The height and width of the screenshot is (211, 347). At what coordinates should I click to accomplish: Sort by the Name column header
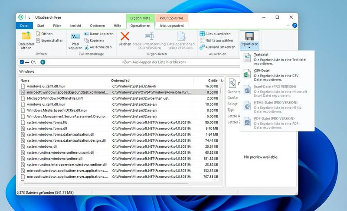pos(64,81)
